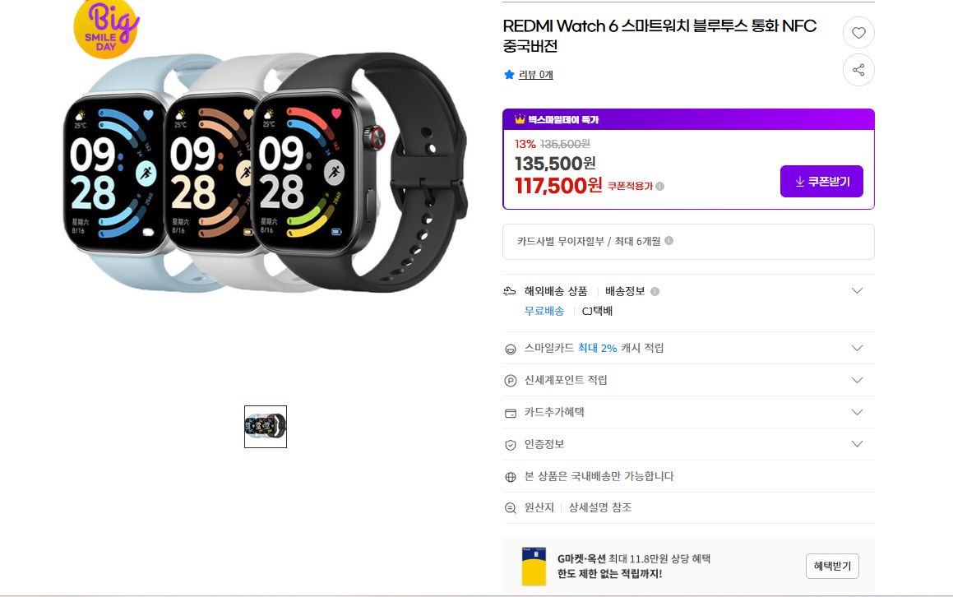Click the 무료배송 link

(544, 312)
